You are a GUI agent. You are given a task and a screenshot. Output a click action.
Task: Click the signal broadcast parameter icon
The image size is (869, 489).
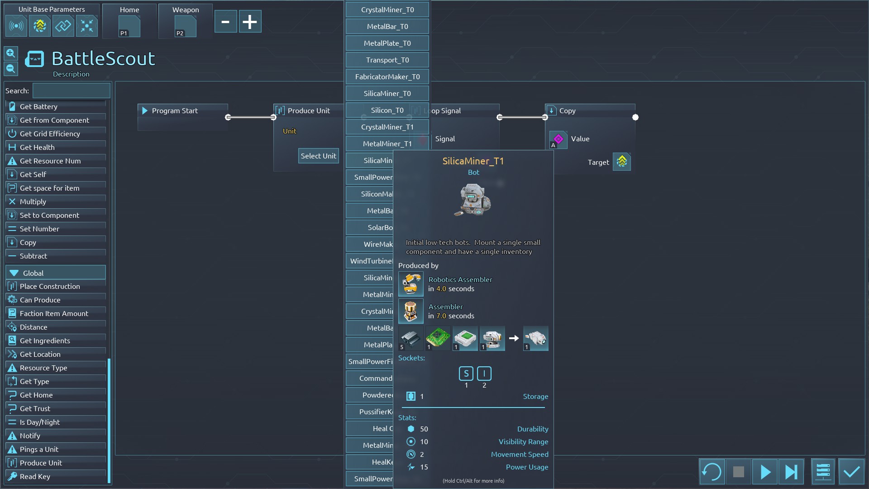tap(16, 26)
